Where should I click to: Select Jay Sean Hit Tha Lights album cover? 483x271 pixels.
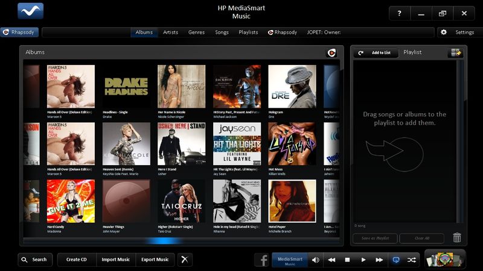coord(237,144)
